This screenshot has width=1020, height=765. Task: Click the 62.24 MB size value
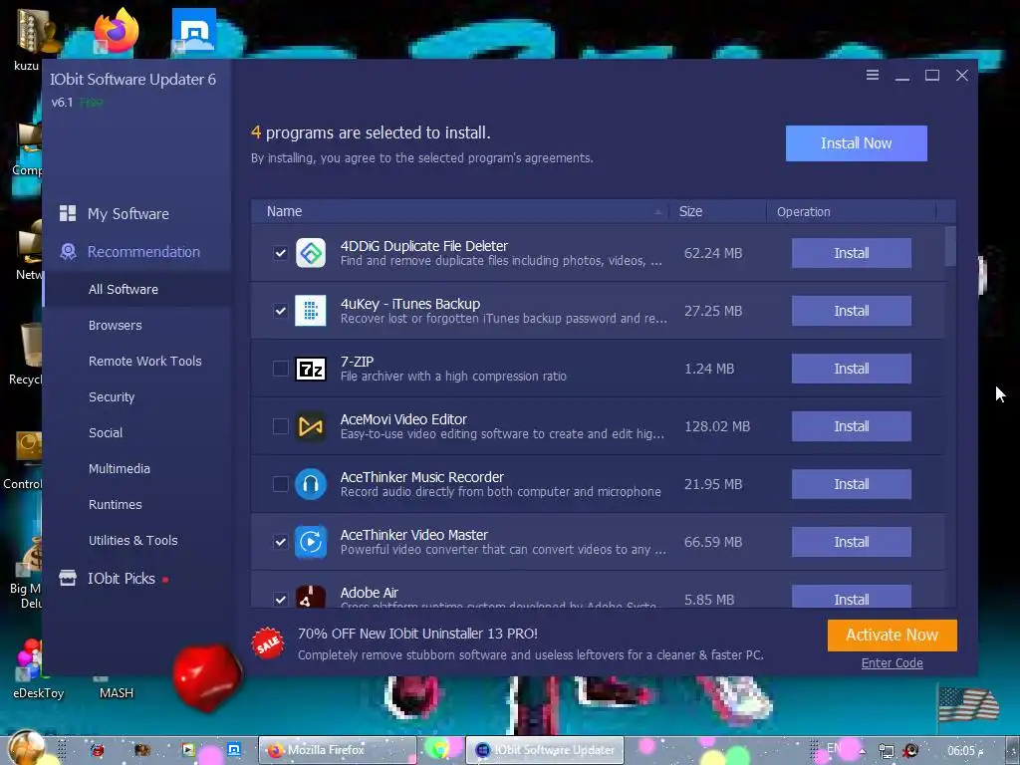(x=713, y=253)
